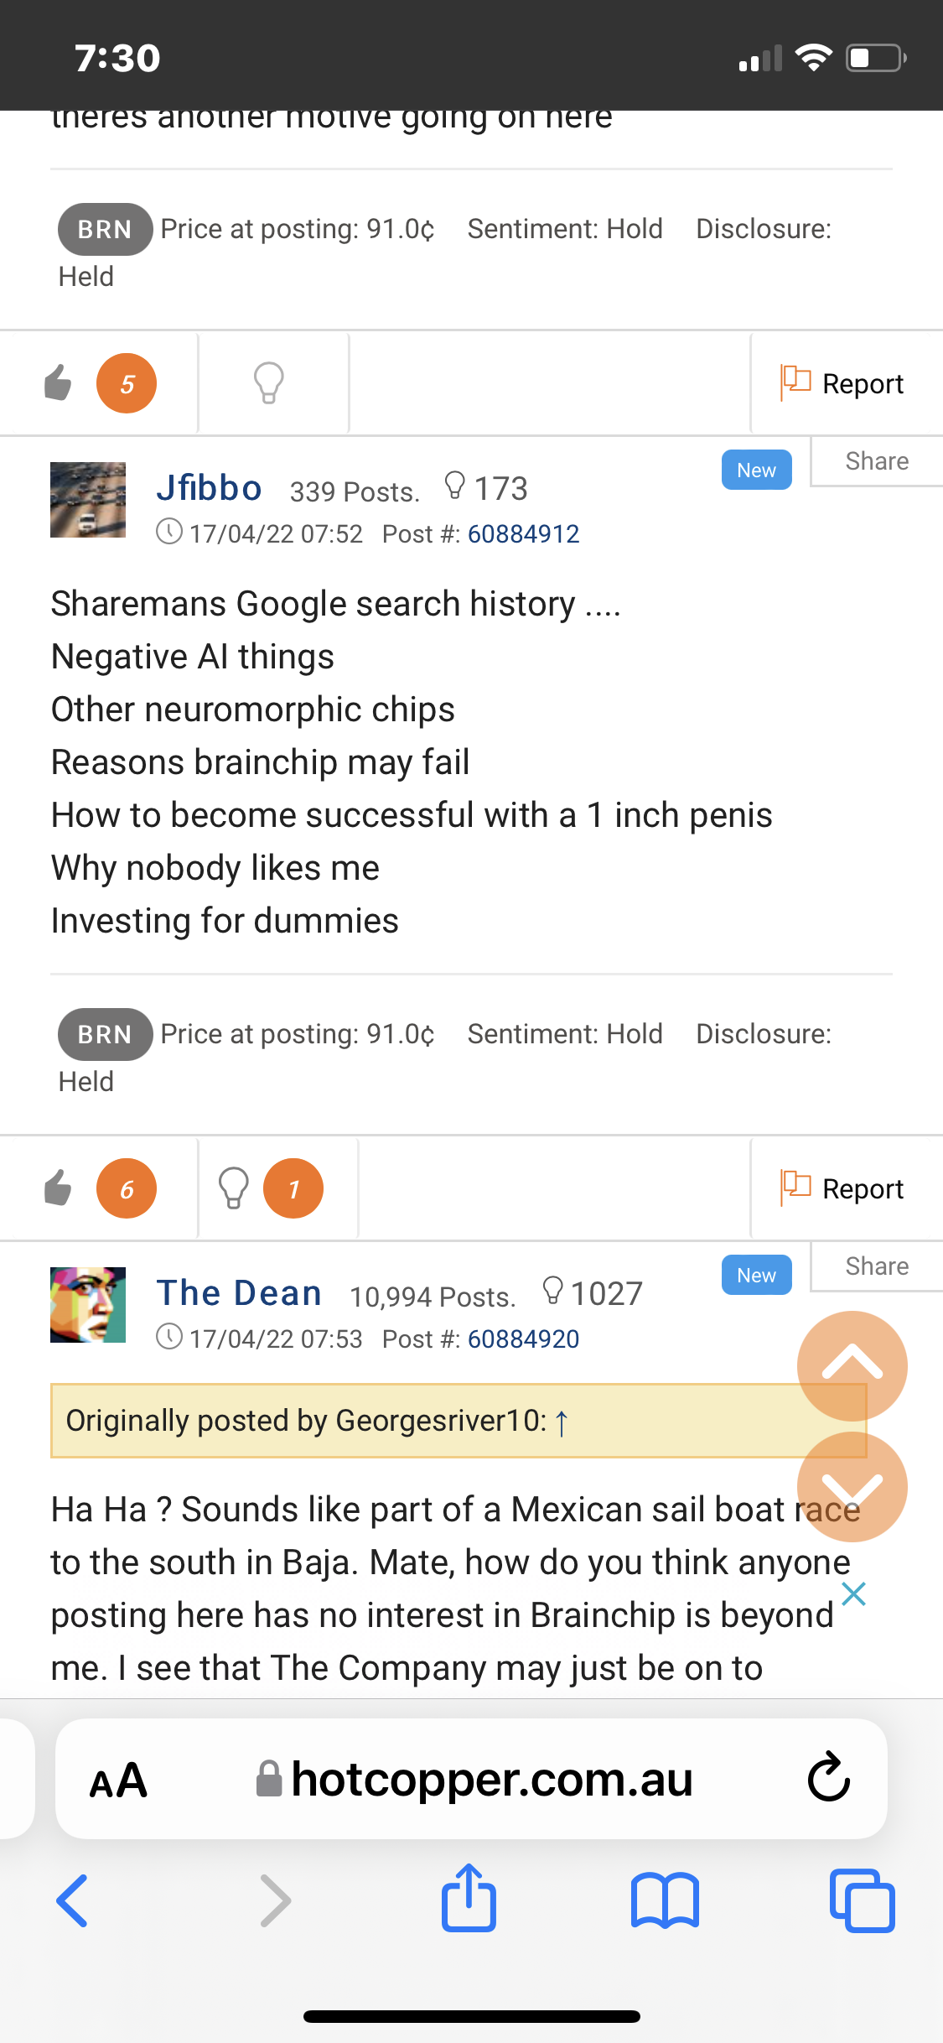Tap Safari's share icon
943x2043 pixels.
click(x=469, y=1900)
